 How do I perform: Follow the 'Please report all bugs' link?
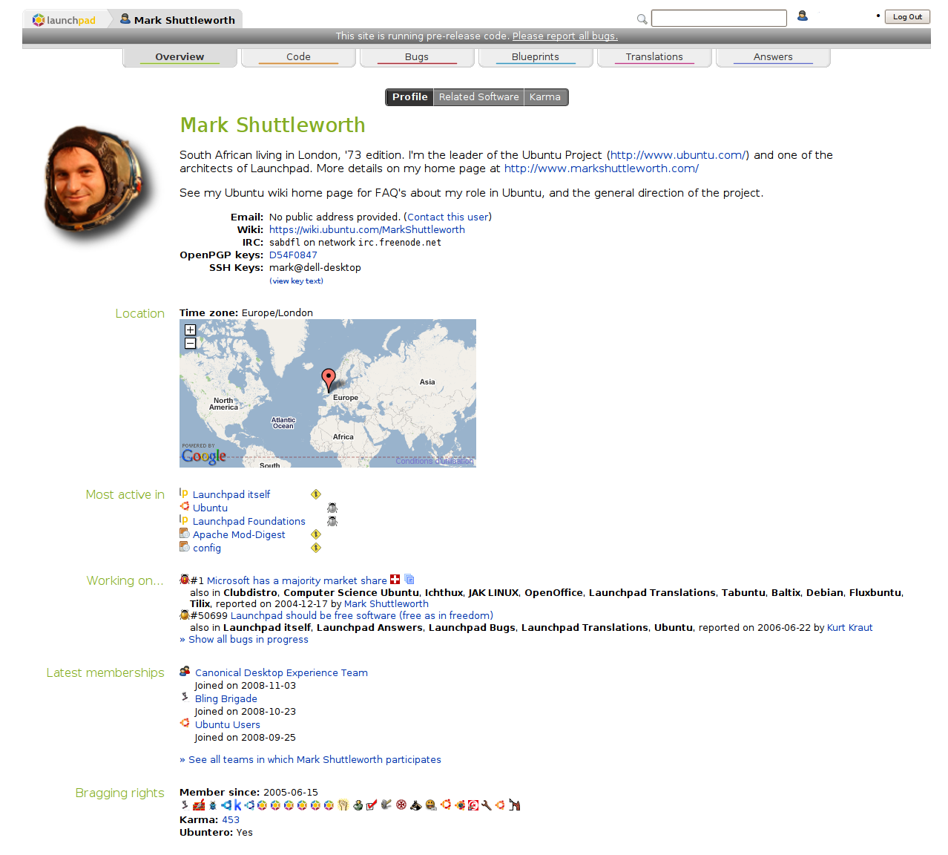click(564, 36)
